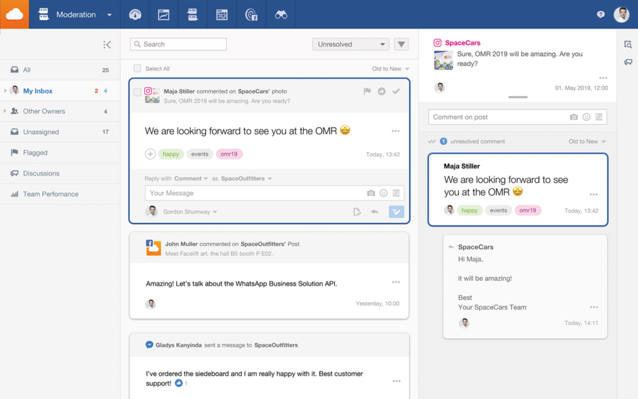Select Unassigned in the sidebar
Image resolution: width=638 pixels, height=399 pixels.
click(41, 132)
